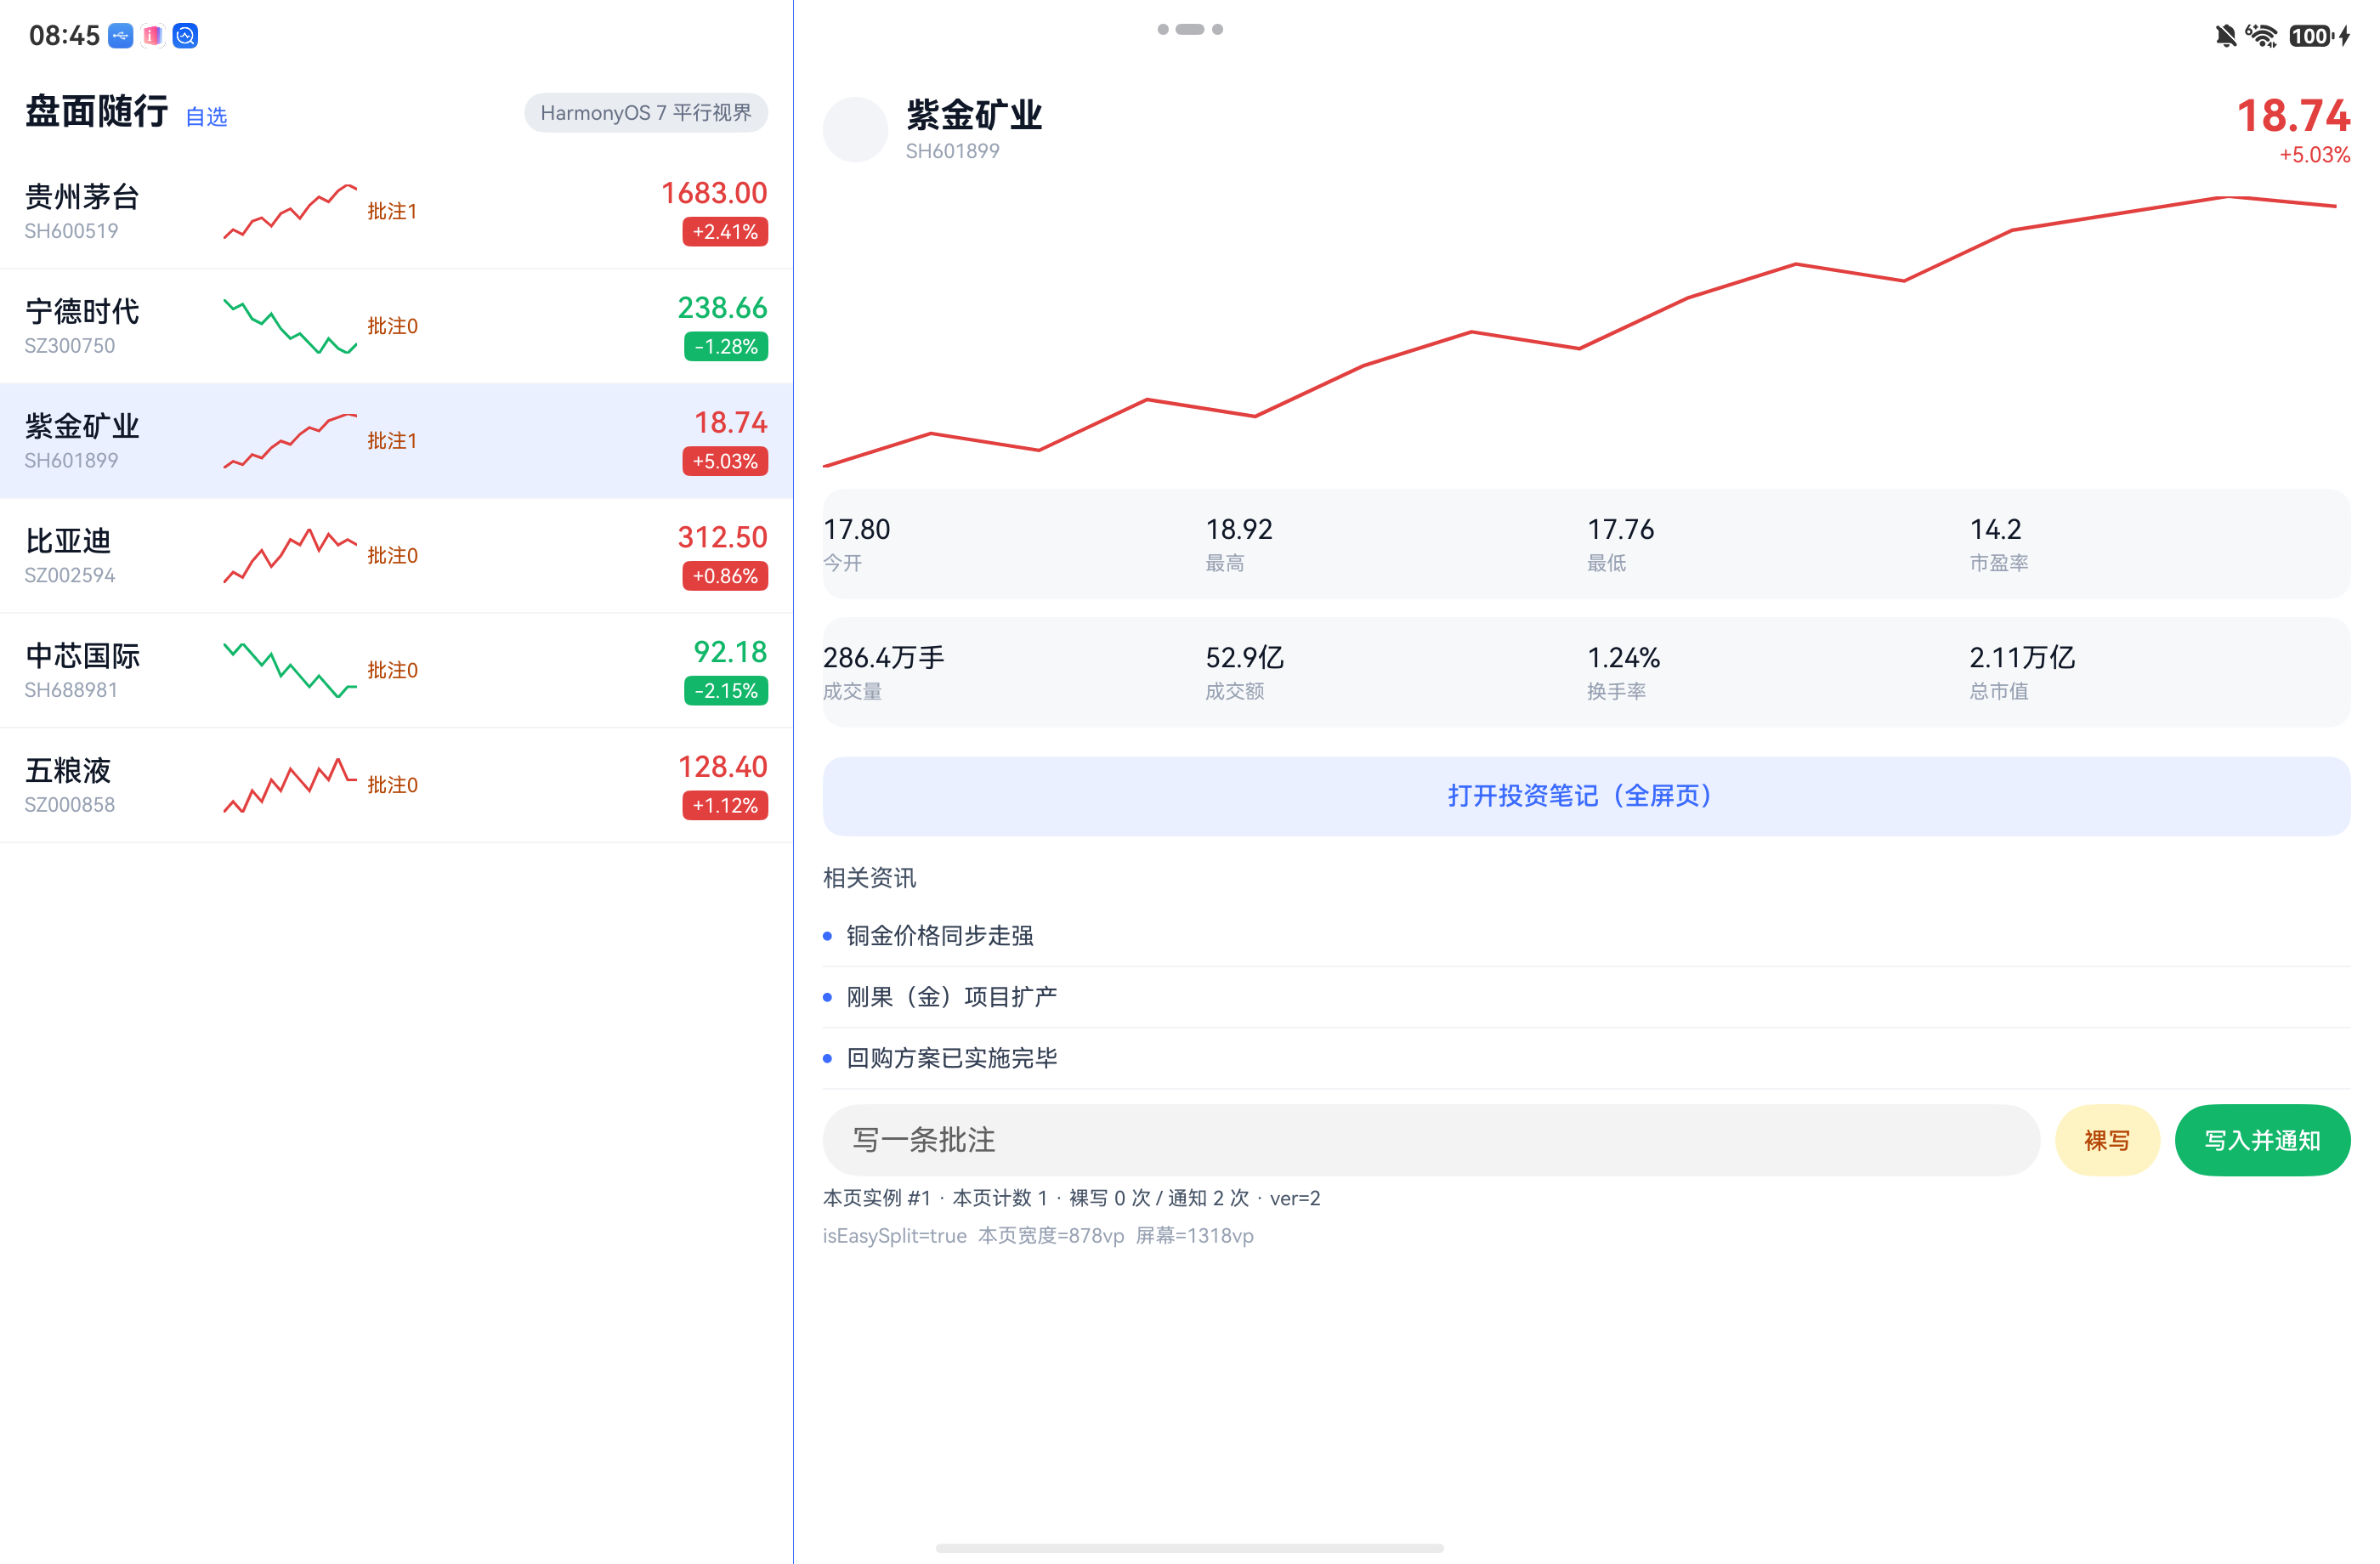
Task: Click the 市盈率 value 14.2
Action: (1996, 529)
